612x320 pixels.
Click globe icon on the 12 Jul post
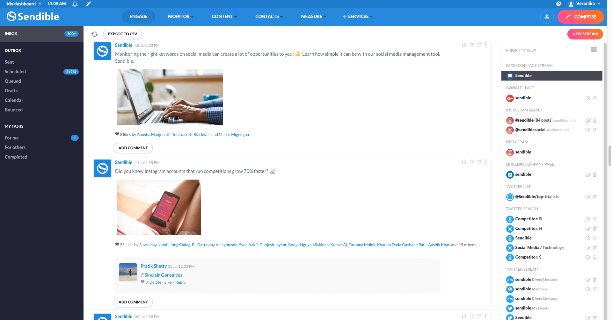[464, 45]
